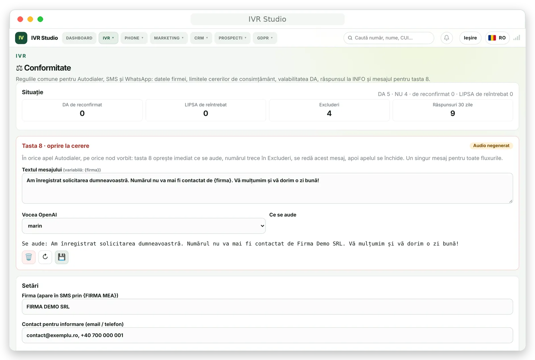
Task: Edit the Contact pentru informare field
Action: [x=267, y=335]
